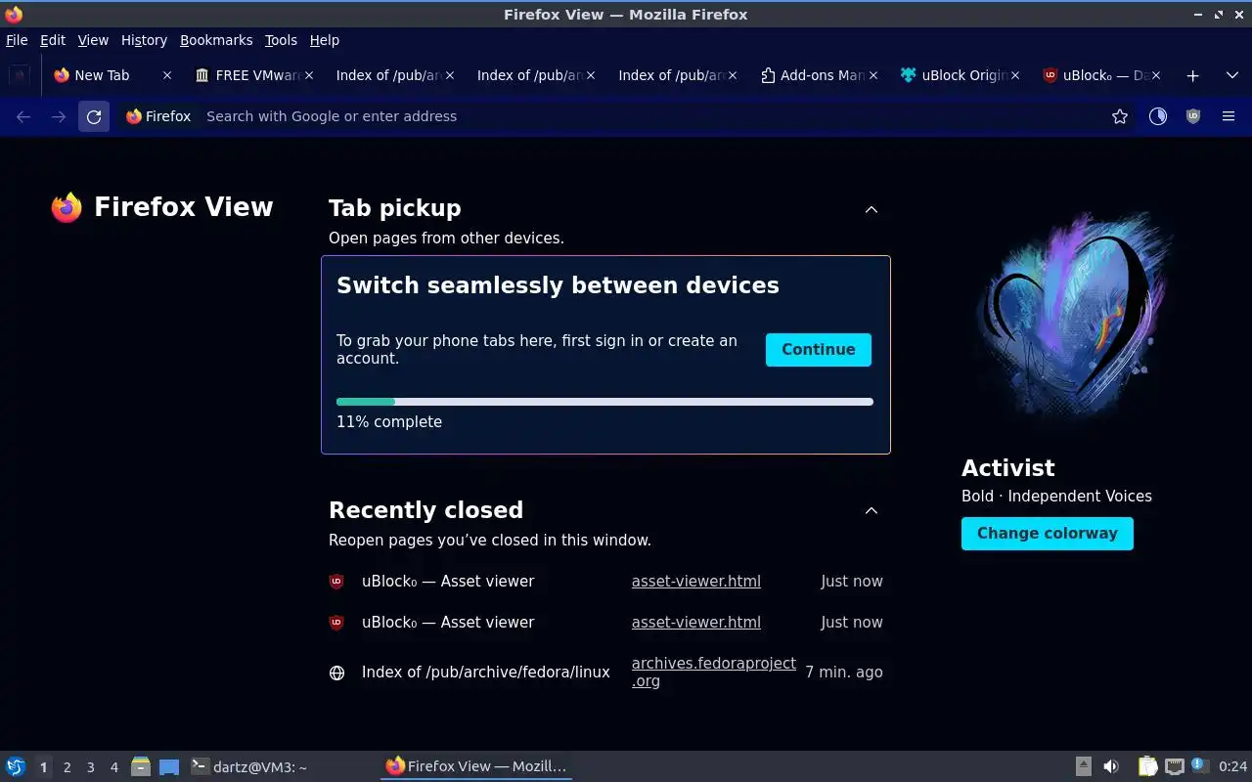Screen dimensions: 1252x782
Task: Go forward with the forward arrow
Action: [59, 116]
